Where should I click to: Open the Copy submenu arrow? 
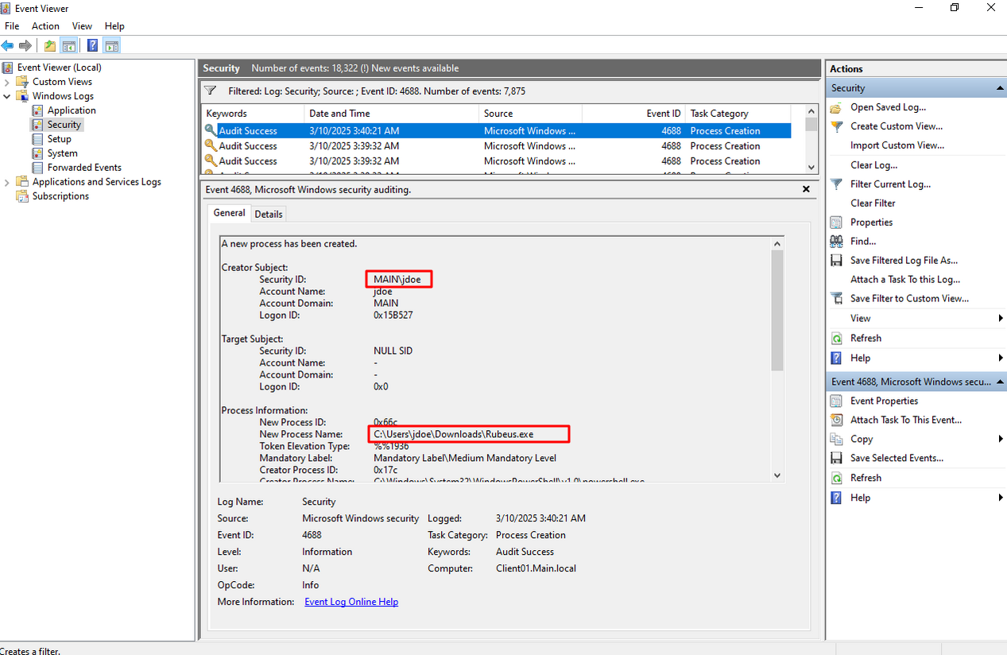pyautogui.click(x=1000, y=439)
